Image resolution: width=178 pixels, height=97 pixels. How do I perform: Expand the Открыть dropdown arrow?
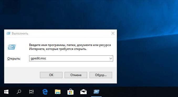tap(111, 59)
